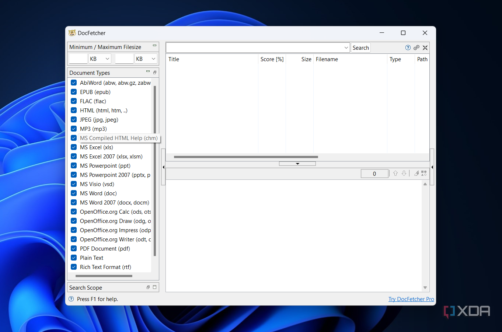Uncheck the PDF Document (pdf) checkbox
Image resolution: width=502 pixels, height=332 pixels.
point(74,248)
